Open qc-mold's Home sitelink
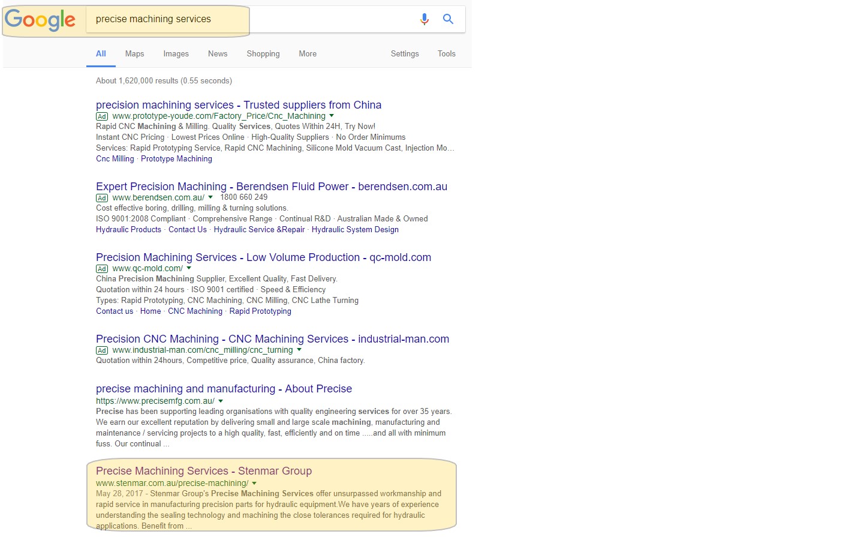The width and height of the screenshot is (849, 537). 150,311
